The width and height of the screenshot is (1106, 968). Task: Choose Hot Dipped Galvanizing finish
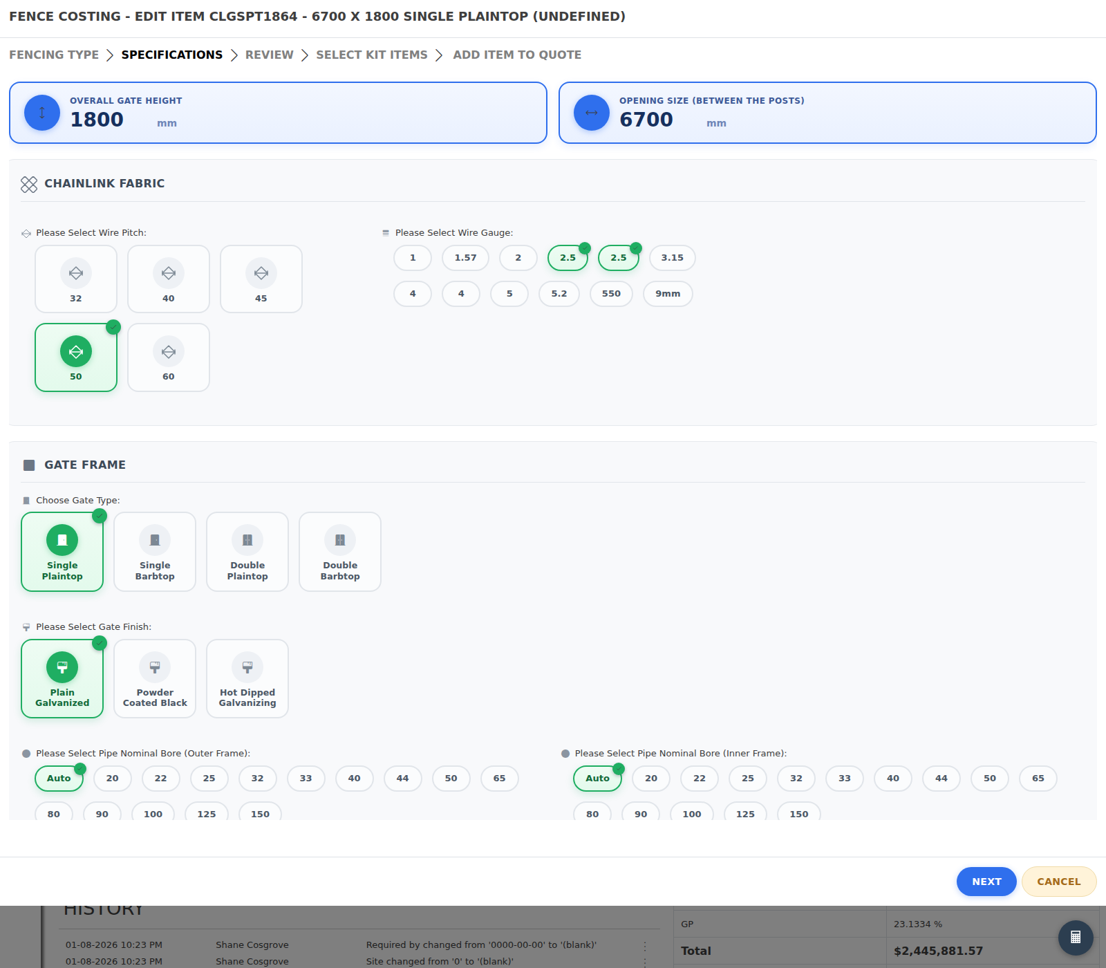pyautogui.click(x=247, y=679)
